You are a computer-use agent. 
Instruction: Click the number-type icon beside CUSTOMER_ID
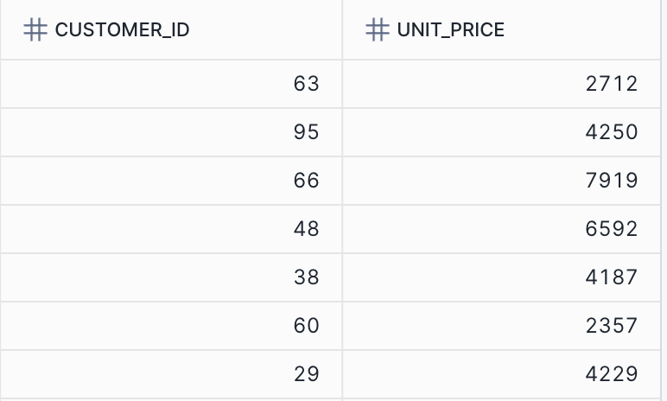point(35,30)
